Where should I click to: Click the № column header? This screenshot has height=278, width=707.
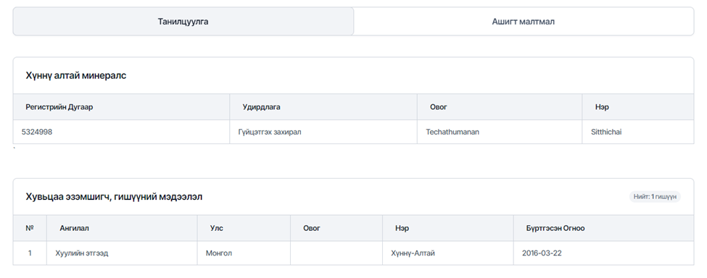click(30, 228)
